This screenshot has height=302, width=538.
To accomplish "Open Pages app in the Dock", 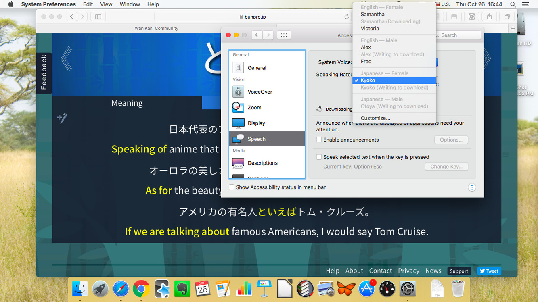I will (x=223, y=289).
